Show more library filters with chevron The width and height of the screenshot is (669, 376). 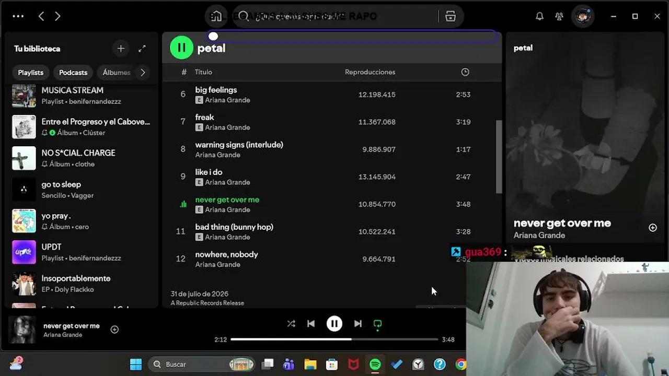click(x=143, y=73)
